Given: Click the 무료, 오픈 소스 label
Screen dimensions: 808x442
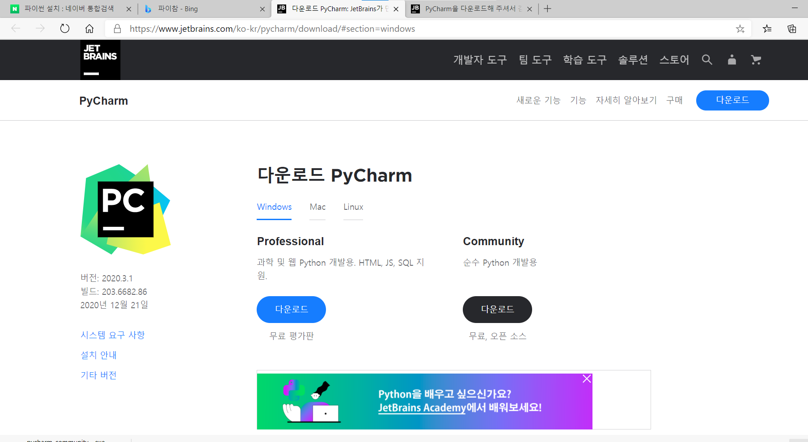Looking at the screenshot, I should (498, 336).
